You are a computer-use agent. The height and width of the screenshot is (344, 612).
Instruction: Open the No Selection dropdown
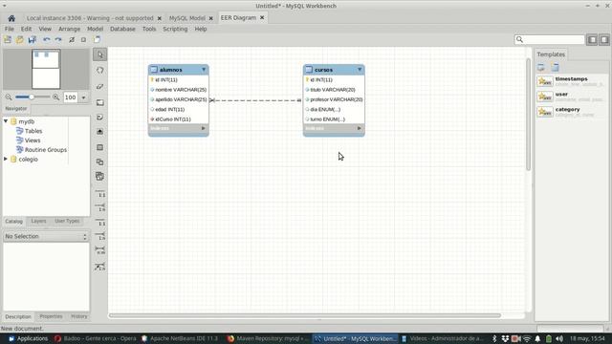tap(46, 236)
